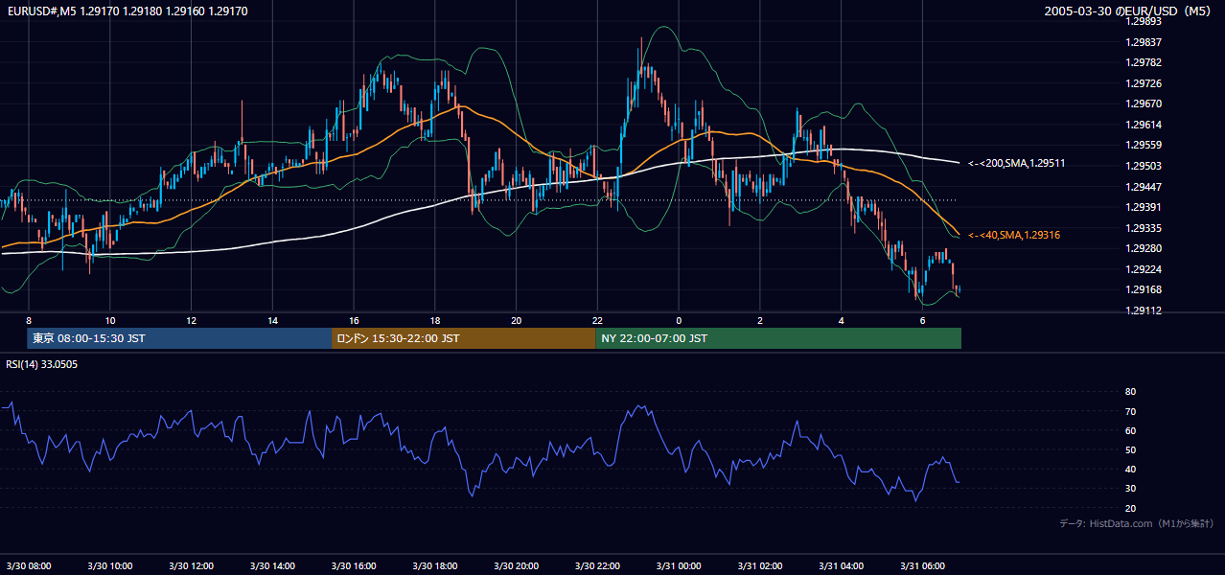Click the 3/31 04:00 date label

pos(842,566)
